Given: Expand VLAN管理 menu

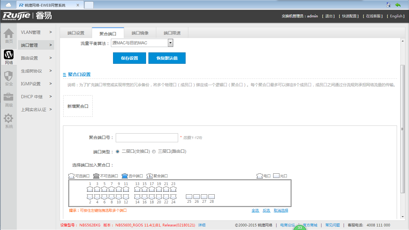Looking at the screenshot, I should pyautogui.click(x=36, y=32).
